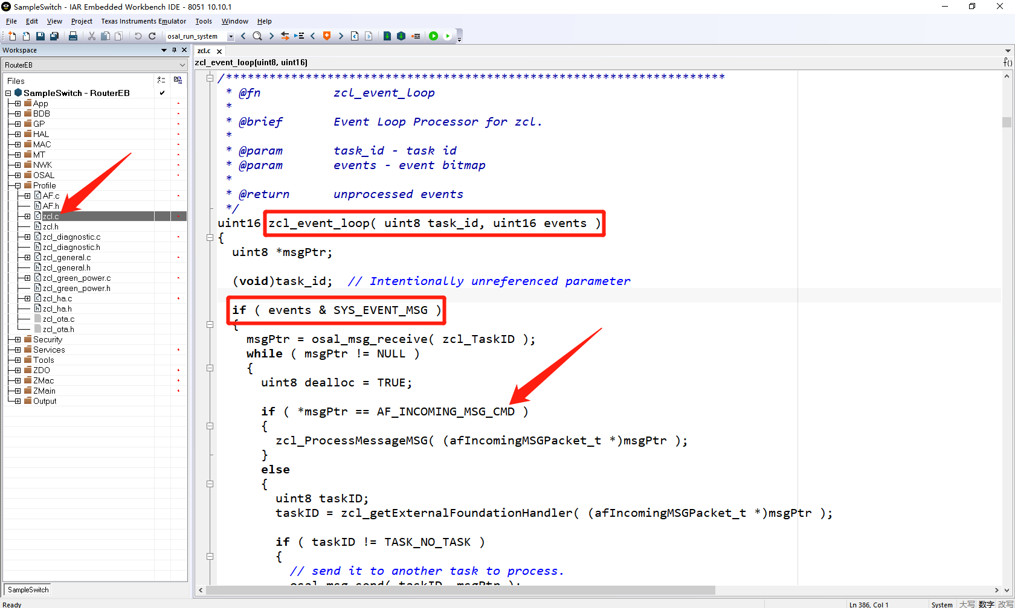Select the zcl.c editor tab

pos(204,51)
